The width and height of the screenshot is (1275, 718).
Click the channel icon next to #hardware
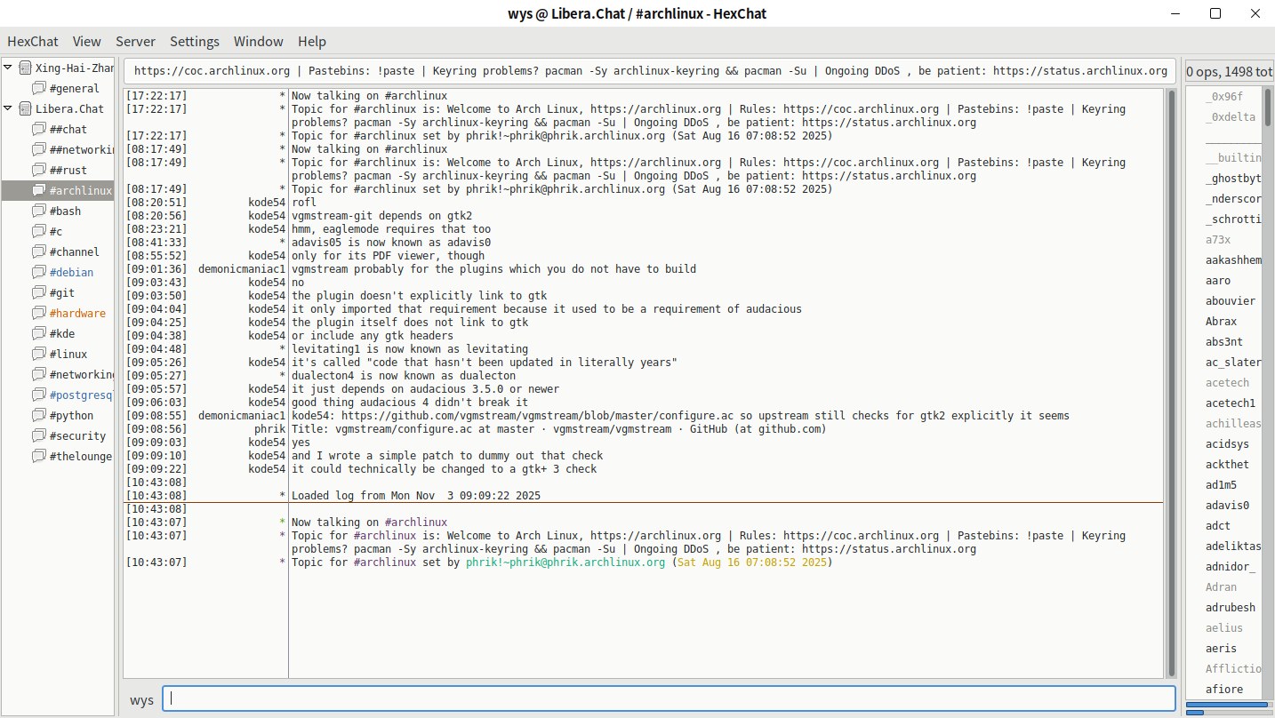[38, 313]
